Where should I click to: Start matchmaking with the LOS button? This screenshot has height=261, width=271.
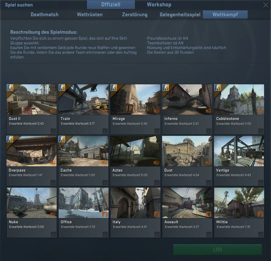pos(218,249)
